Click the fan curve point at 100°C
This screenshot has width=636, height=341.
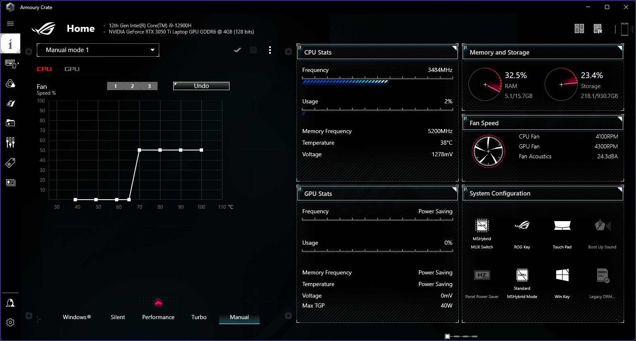pyautogui.click(x=201, y=150)
